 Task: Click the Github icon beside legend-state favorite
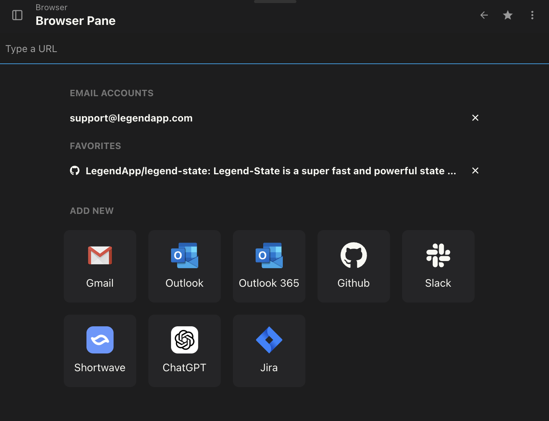[x=75, y=171]
